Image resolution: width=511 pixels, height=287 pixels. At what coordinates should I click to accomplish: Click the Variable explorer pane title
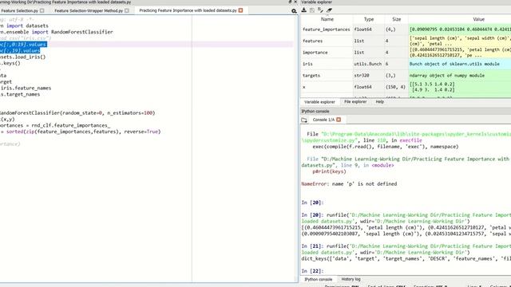point(316,2)
